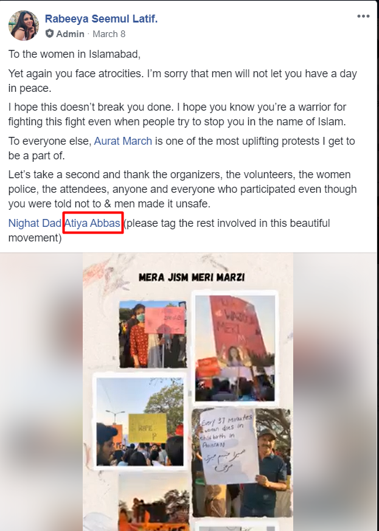Click the Admin label next to badge
Screen dimensions: 379x531
click(x=70, y=34)
